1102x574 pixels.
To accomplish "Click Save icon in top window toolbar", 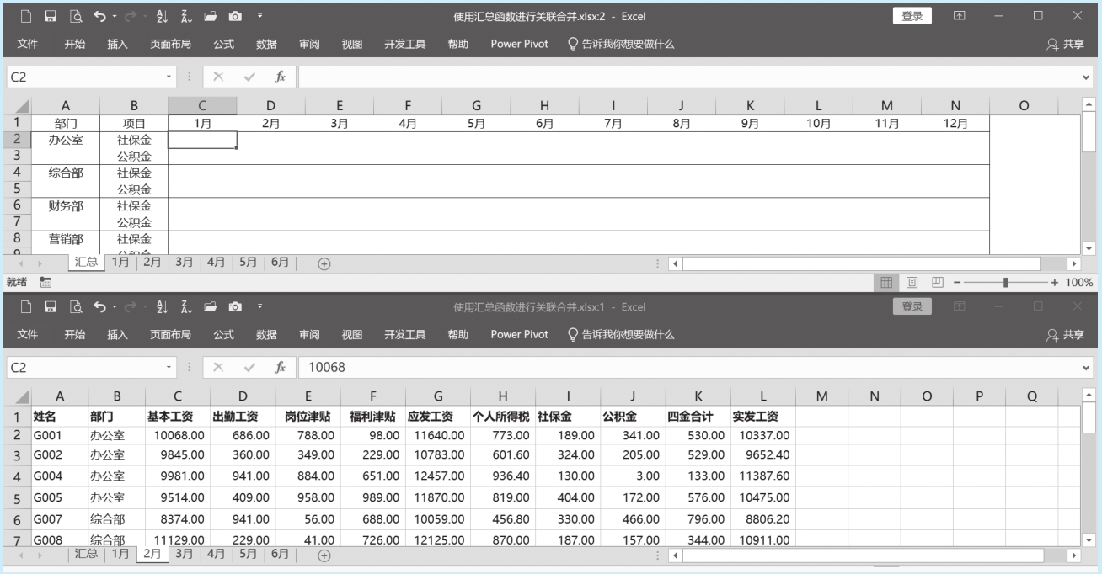I will 51,16.
